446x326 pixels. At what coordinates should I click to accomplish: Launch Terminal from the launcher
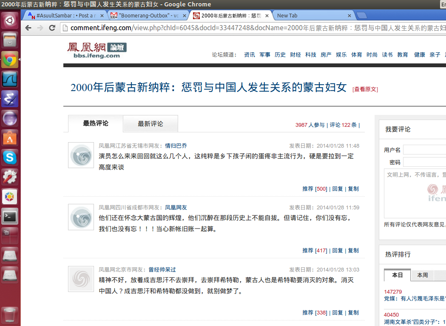[x=10, y=216]
